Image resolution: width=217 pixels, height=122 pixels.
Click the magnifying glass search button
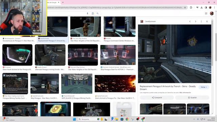[98, 14]
